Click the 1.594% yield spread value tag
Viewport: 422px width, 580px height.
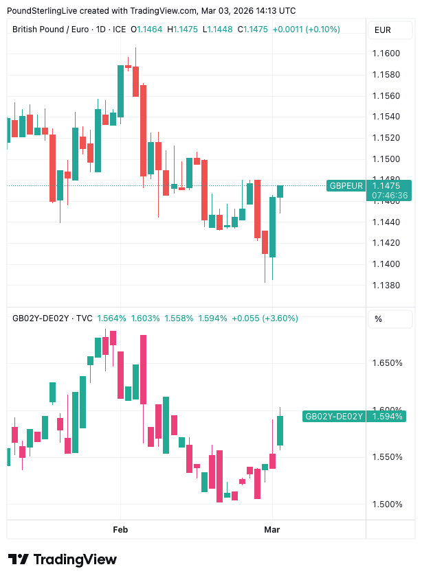point(386,416)
